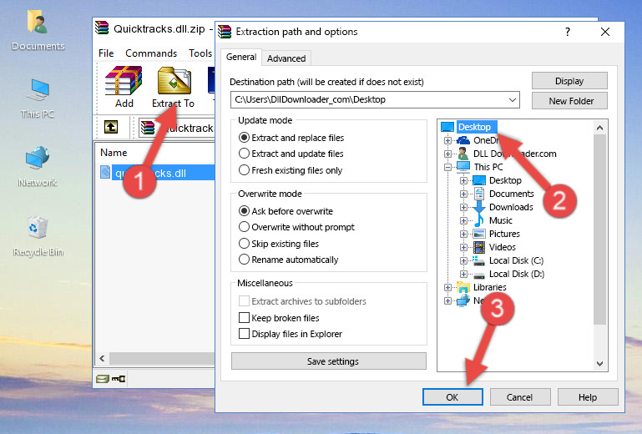This screenshot has height=434, width=642.
Task: Open the File menu in WinRAR
Action: click(x=106, y=53)
